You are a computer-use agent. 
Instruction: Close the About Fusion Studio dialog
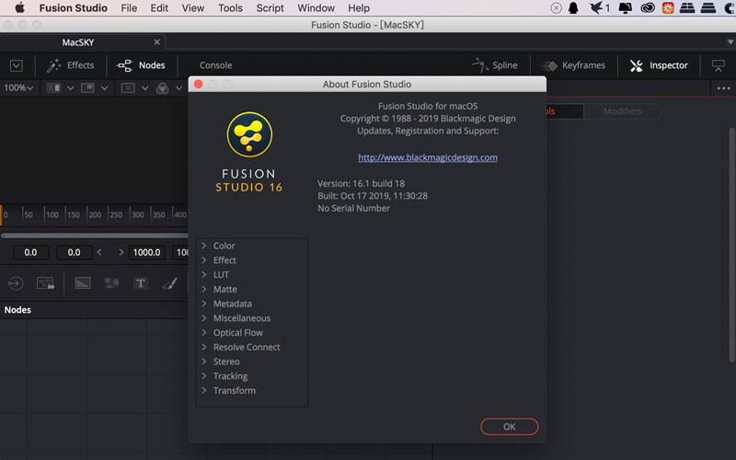pyautogui.click(x=198, y=84)
